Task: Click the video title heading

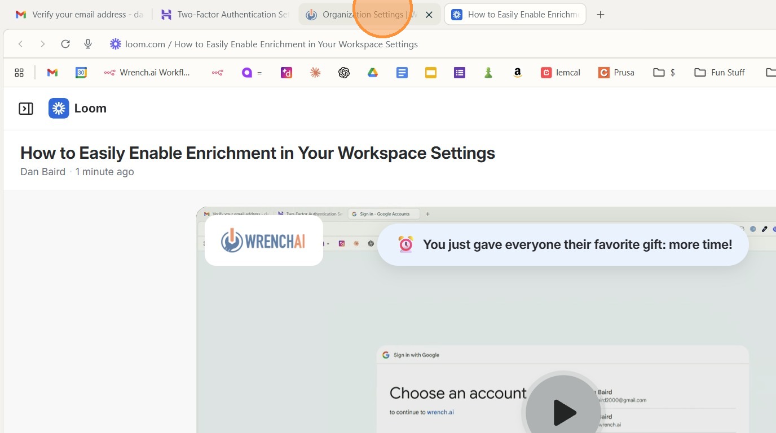Action: point(258,153)
